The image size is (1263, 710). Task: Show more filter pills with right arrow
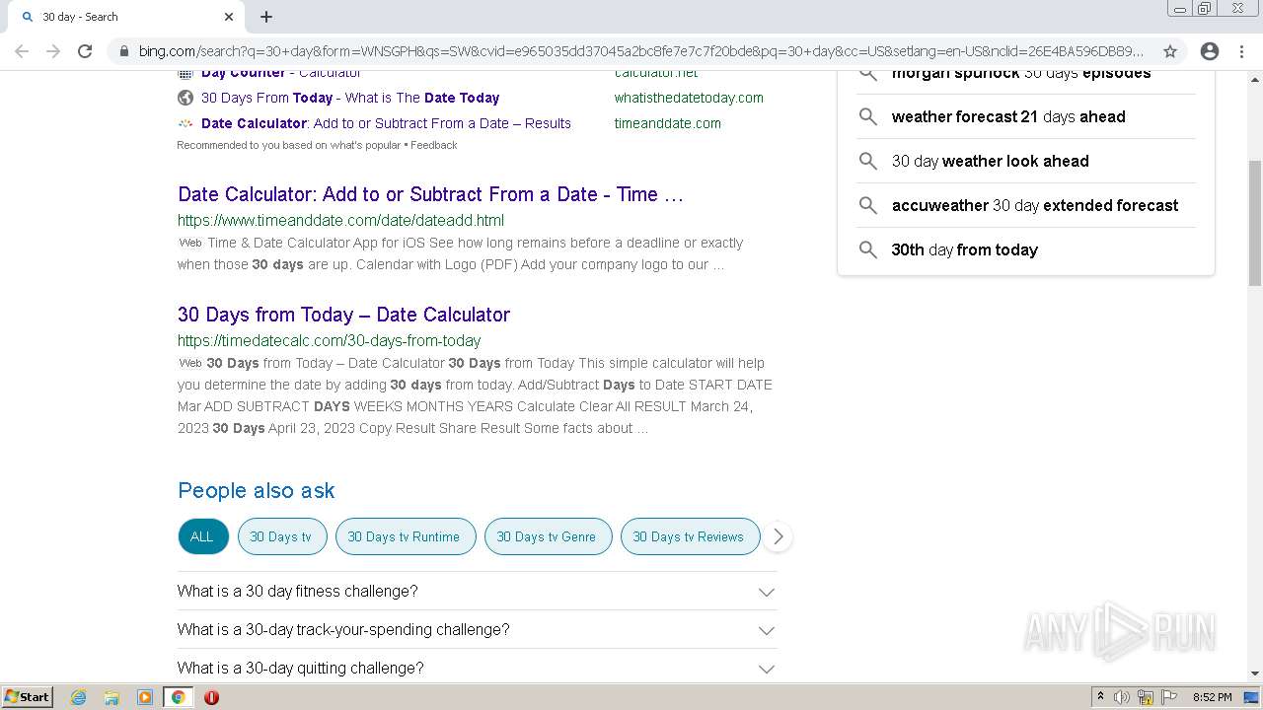(x=778, y=536)
